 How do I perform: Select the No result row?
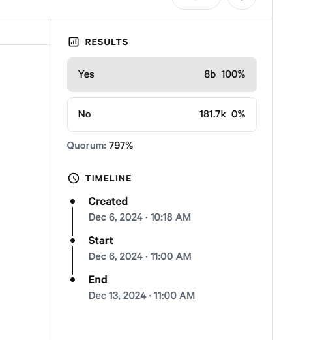tap(162, 114)
